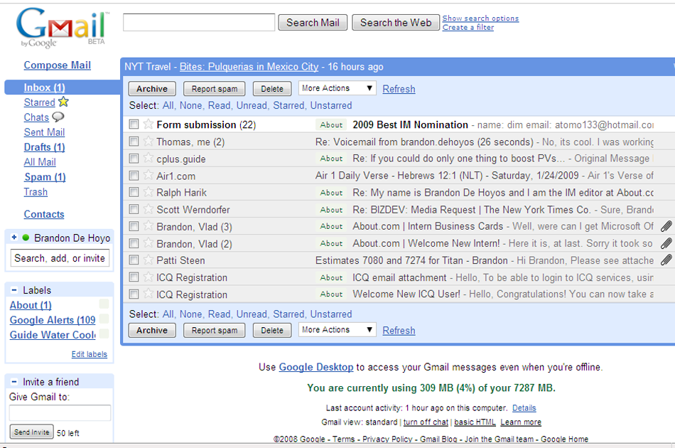Click the bottom Delete button
Image resolution: width=675 pixels, height=448 pixels.
coord(272,331)
